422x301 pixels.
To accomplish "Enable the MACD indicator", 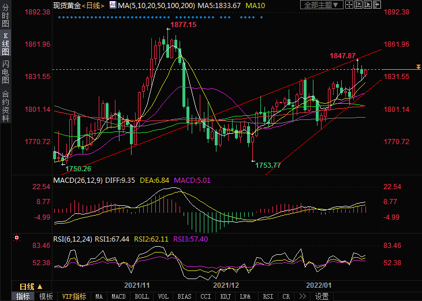I will pos(118,296).
